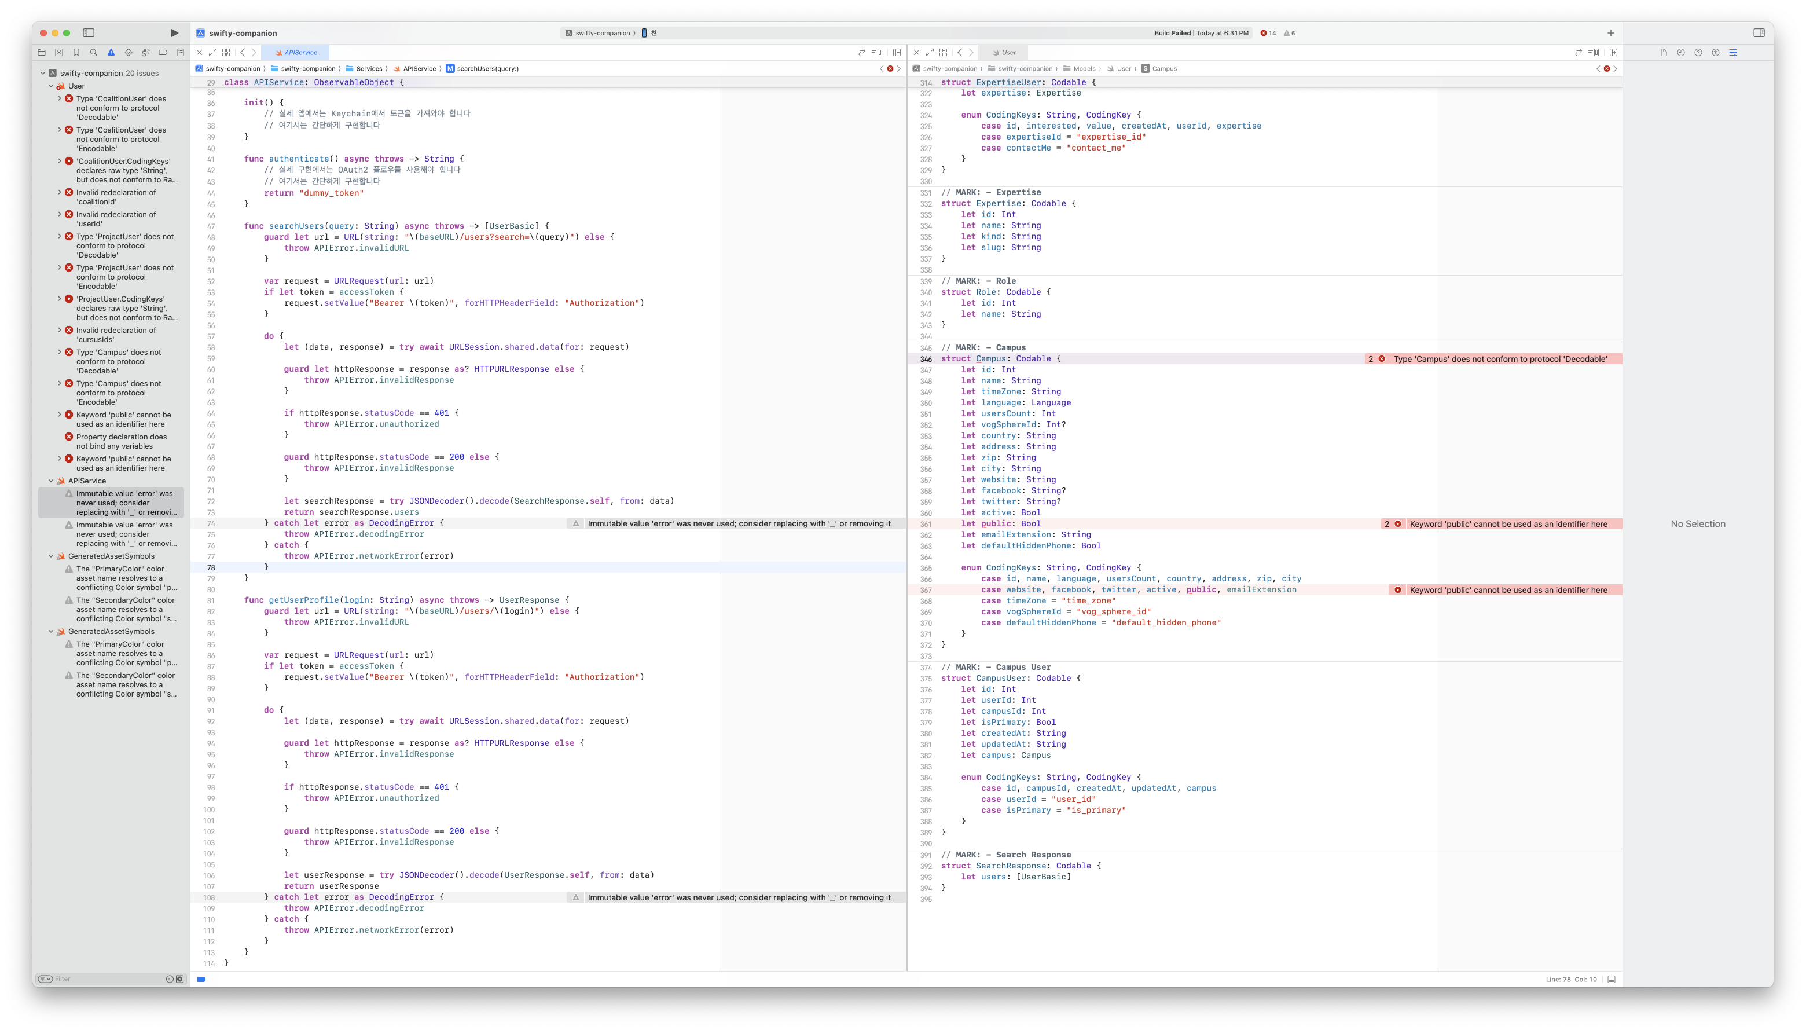This screenshot has width=1806, height=1030.
Task: Select the APIService editor tab
Action: (296, 52)
